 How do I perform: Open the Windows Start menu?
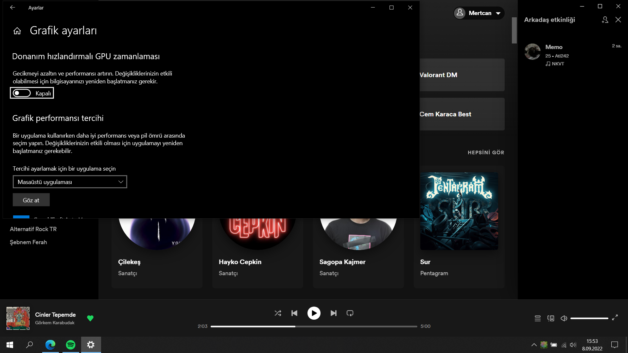(x=10, y=345)
